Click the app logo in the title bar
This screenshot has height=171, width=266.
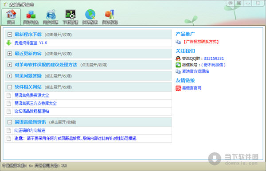tap(6, 5)
